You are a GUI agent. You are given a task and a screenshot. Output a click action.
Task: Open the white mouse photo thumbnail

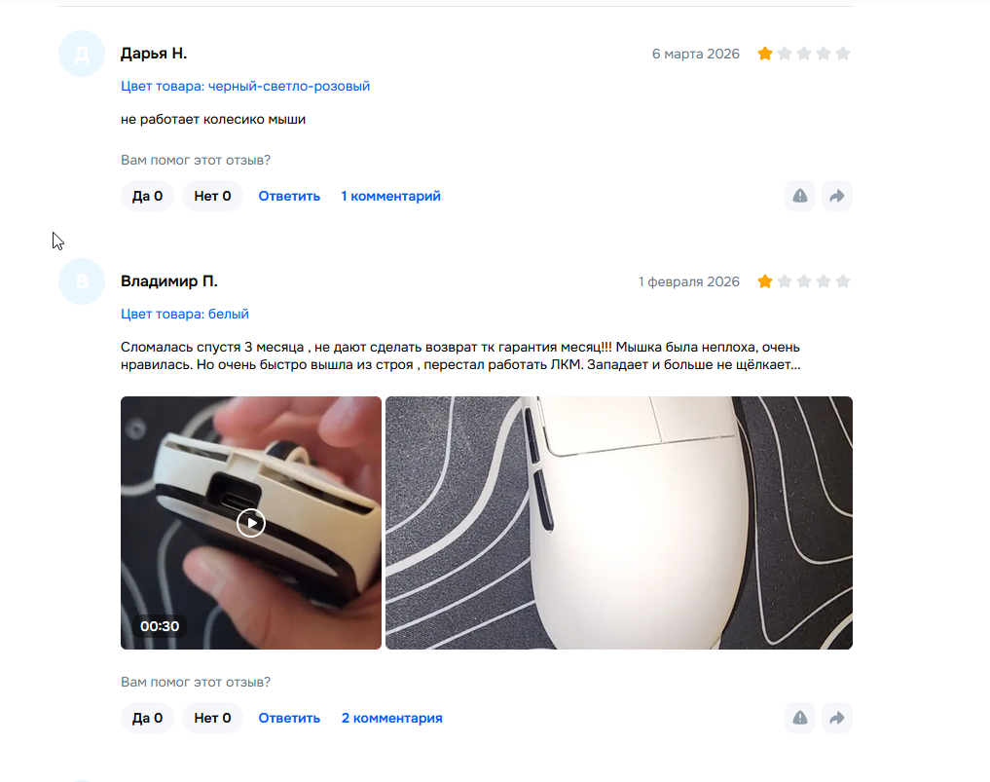click(619, 522)
